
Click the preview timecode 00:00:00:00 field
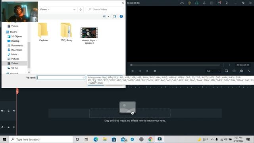click(243, 65)
